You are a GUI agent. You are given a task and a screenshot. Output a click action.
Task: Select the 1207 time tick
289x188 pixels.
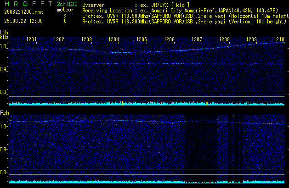(x=197, y=39)
